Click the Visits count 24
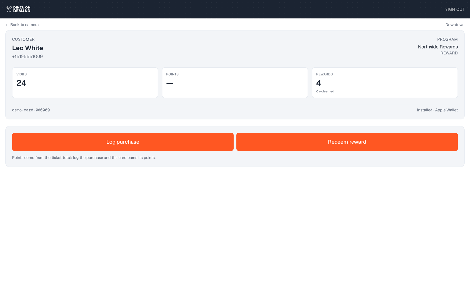Viewport: 470px width, 293px height. [x=21, y=83]
